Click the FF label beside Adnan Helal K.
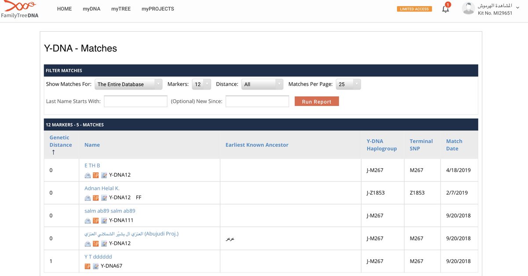The width and height of the screenshot is (528, 276). [139, 198]
